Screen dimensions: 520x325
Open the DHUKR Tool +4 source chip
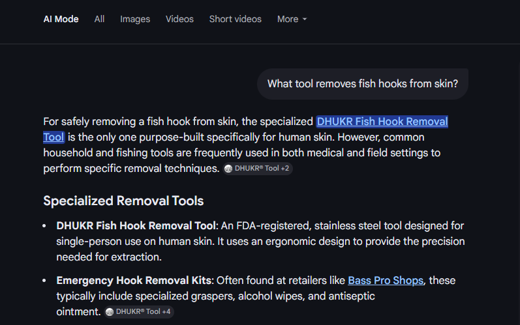pyautogui.click(x=138, y=312)
